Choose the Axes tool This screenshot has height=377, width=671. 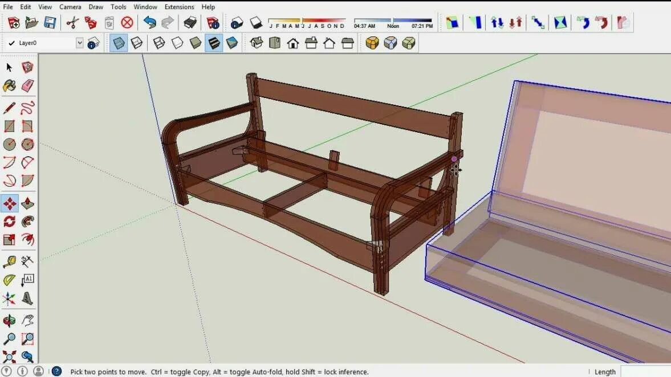click(x=10, y=298)
